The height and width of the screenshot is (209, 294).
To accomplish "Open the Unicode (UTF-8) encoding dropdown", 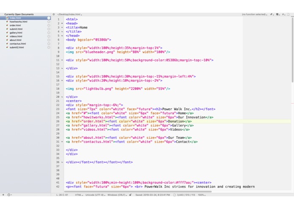I will 95,195.
